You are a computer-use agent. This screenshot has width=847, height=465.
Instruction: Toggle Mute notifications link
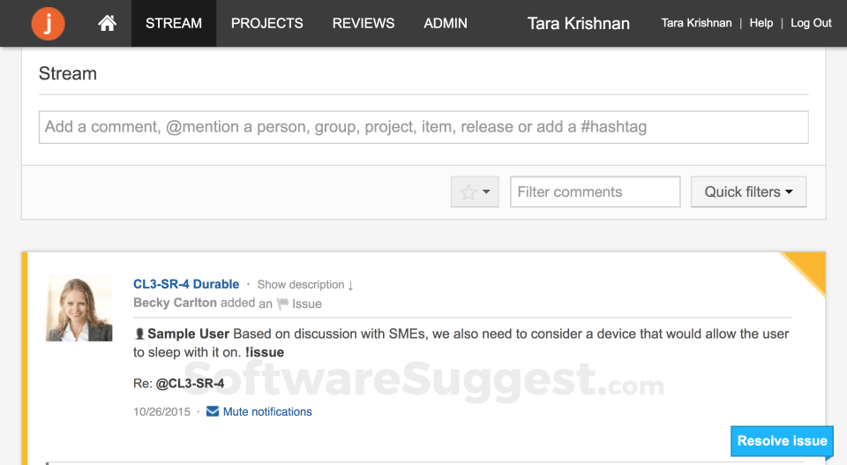pyautogui.click(x=267, y=412)
